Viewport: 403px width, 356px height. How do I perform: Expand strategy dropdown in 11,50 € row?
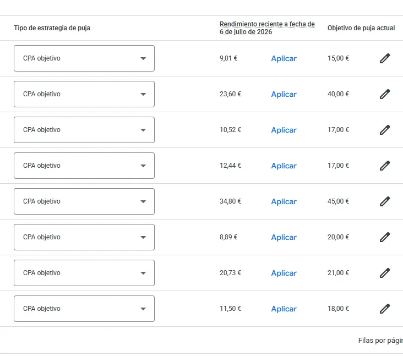(x=84, y=309)
